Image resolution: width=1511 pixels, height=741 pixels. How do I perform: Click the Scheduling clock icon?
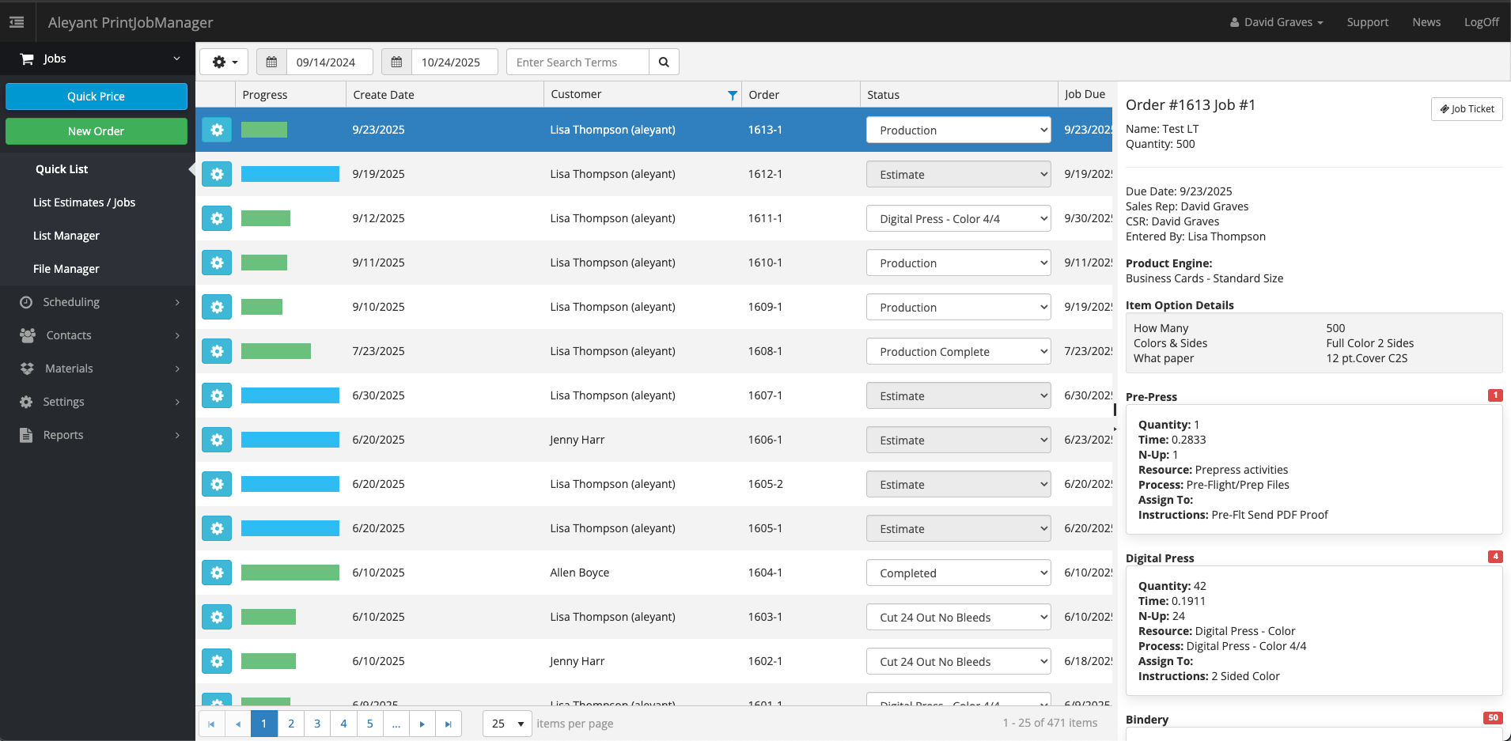[26, 302]
